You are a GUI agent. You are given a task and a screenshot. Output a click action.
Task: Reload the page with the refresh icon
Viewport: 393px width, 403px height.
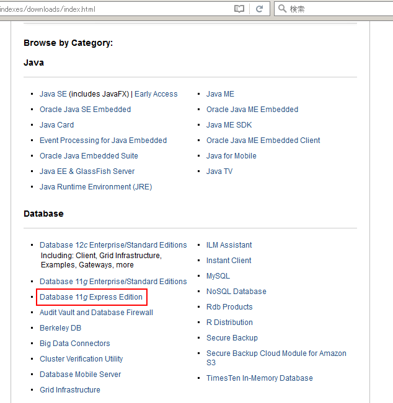tap(260, 9)
